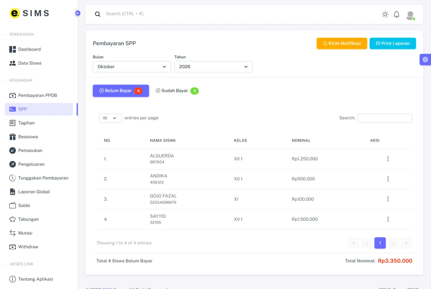Click the Beasiswa gift icon
431x289 pixels.
[x=12, y=137]
